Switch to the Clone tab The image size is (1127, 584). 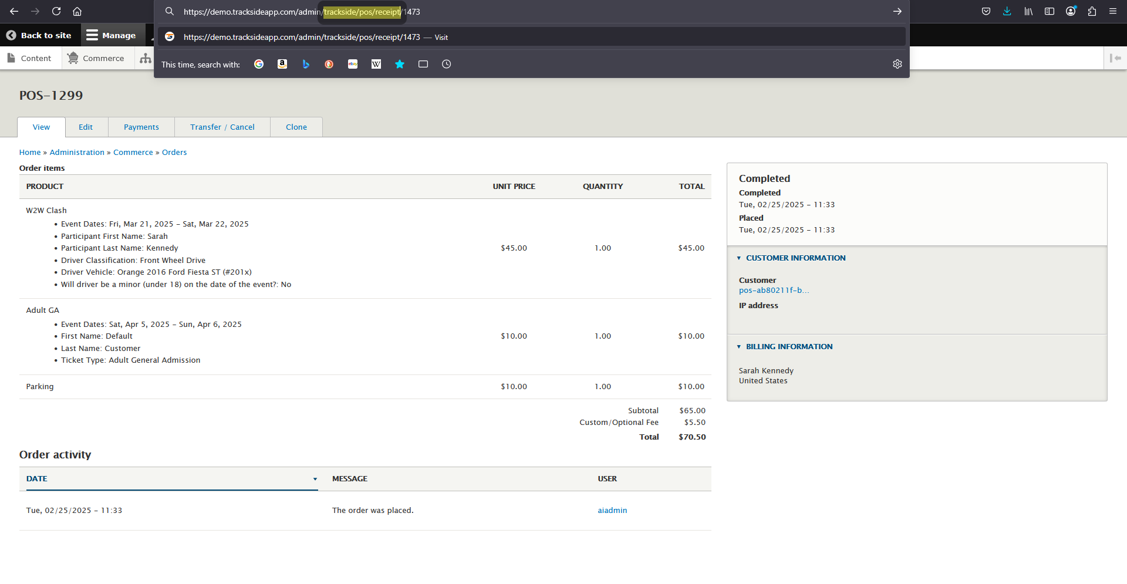coord(296,127)
